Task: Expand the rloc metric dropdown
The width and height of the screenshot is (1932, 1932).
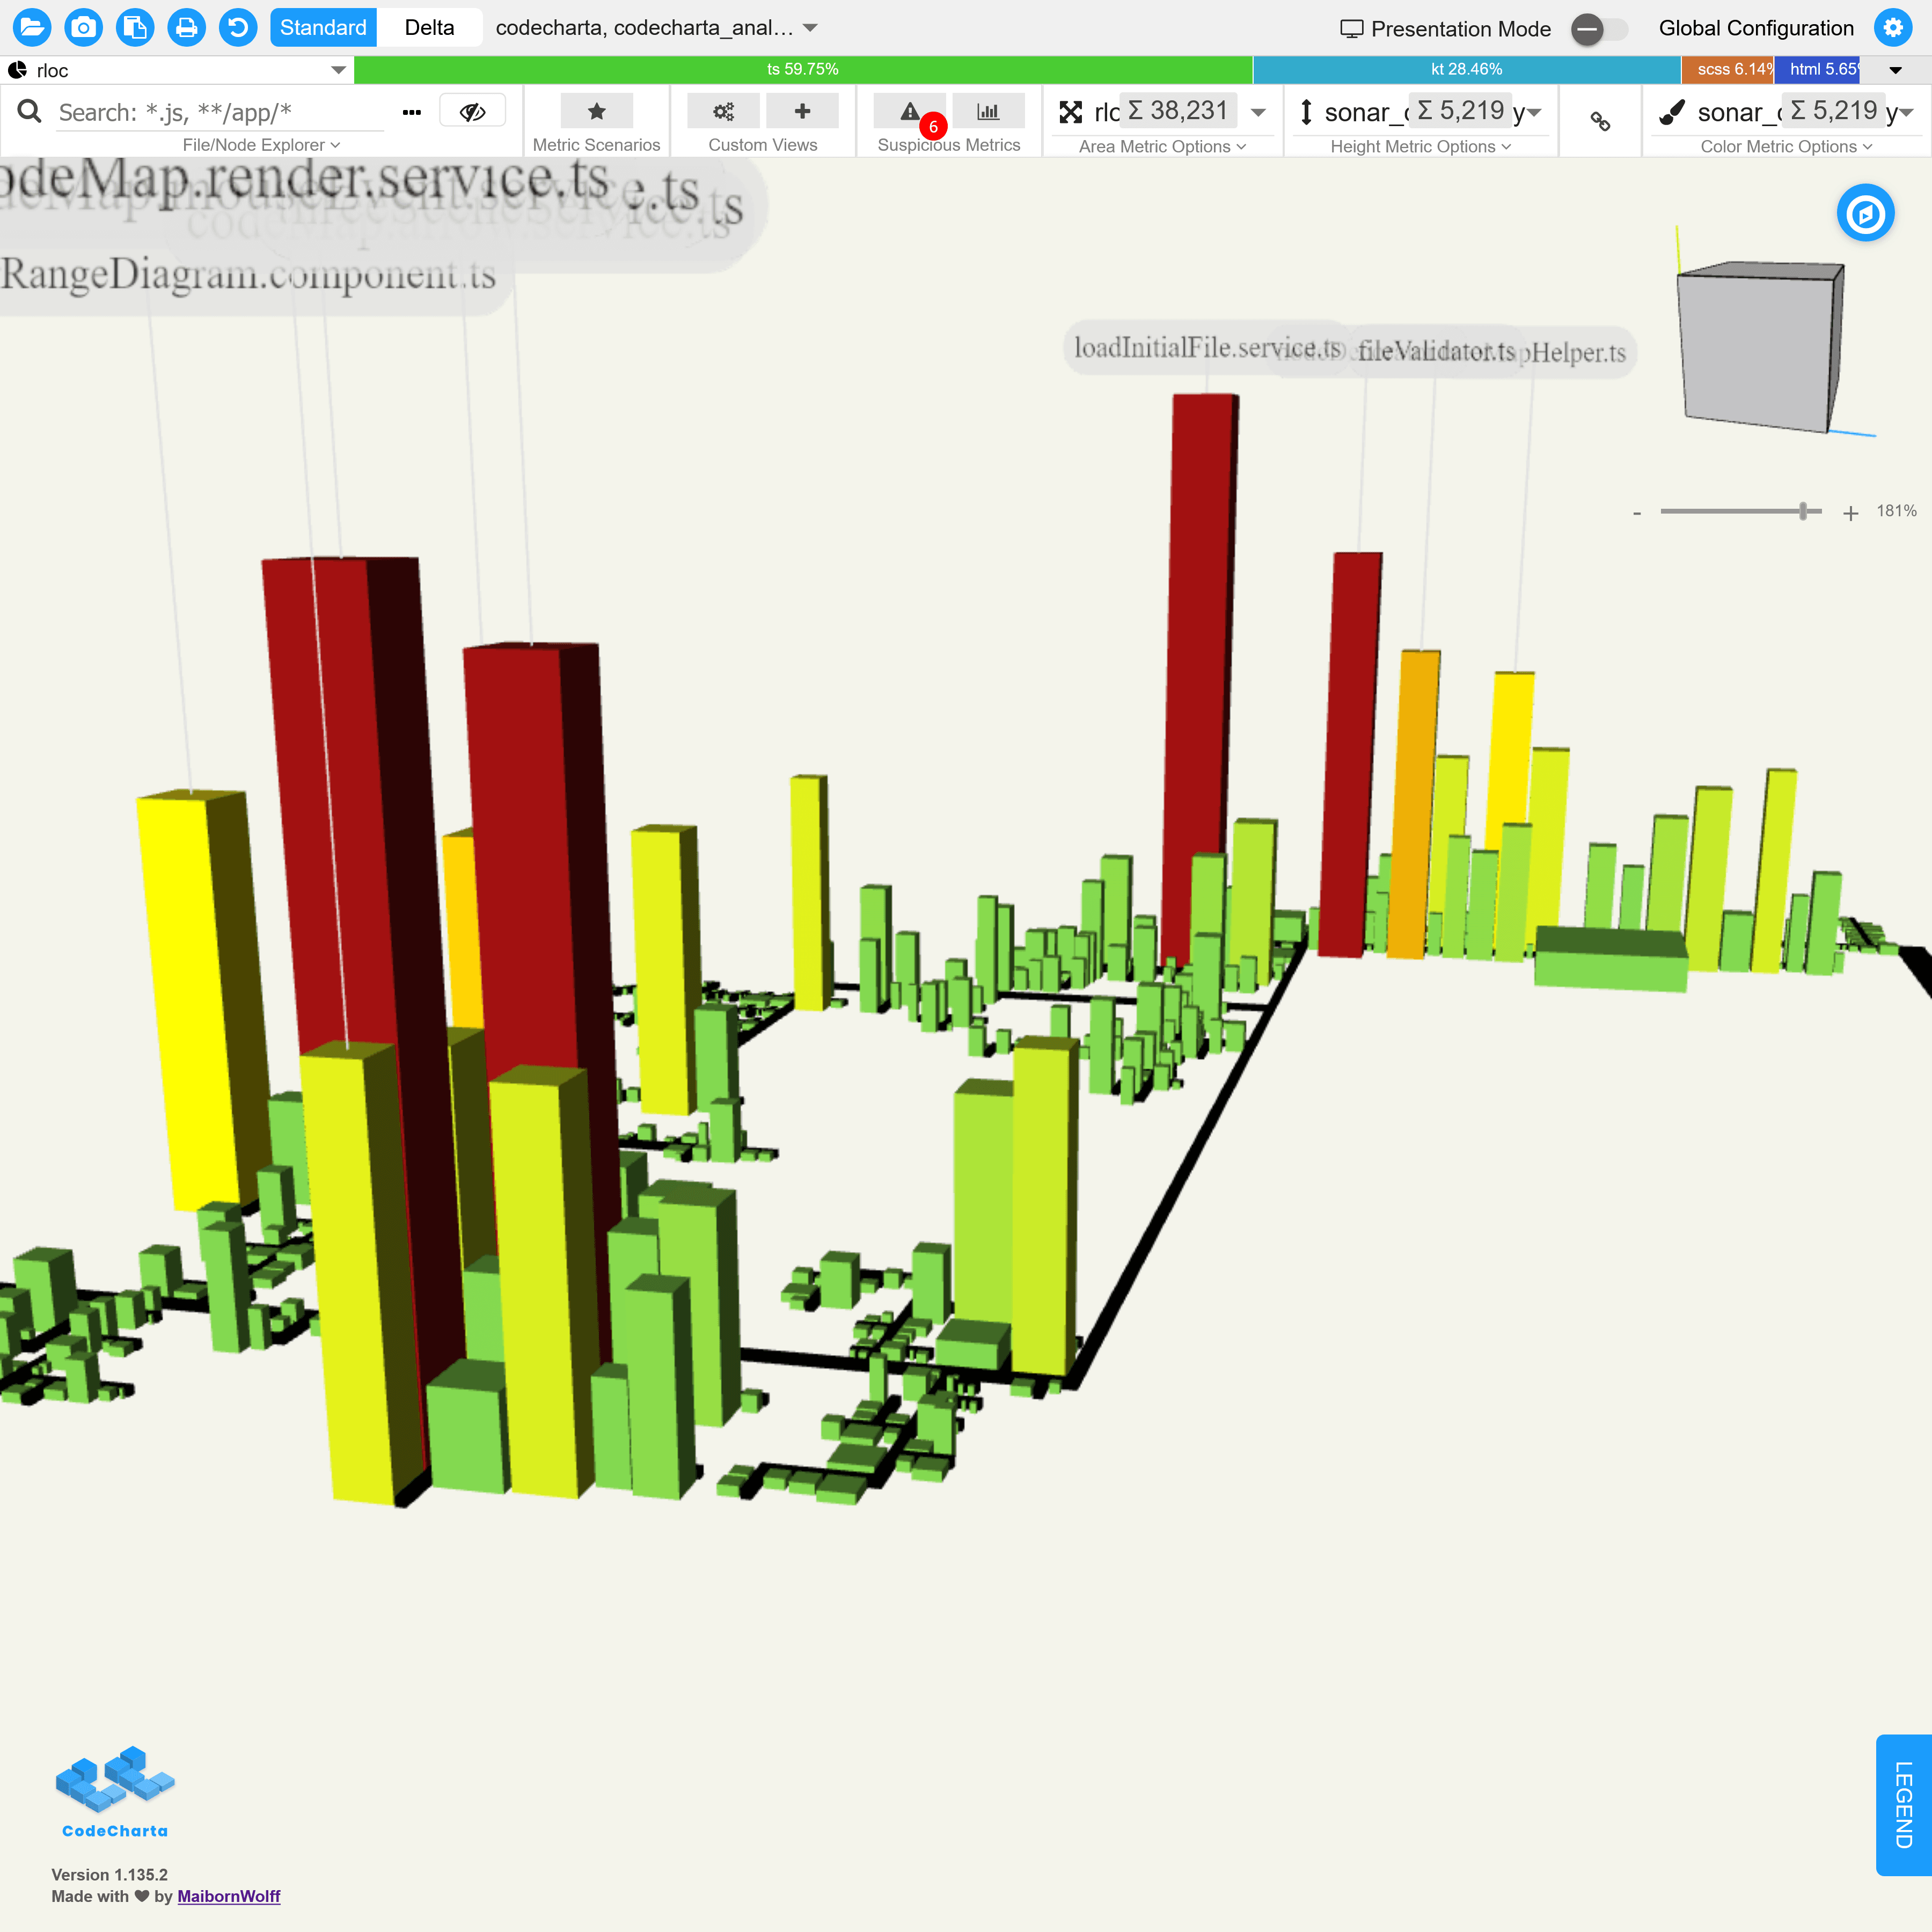Action: pyautogui.click(x=339, y=70)
